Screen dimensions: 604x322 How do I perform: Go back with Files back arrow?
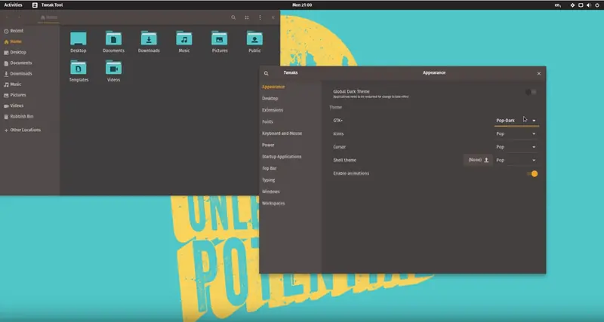point(7,17)
